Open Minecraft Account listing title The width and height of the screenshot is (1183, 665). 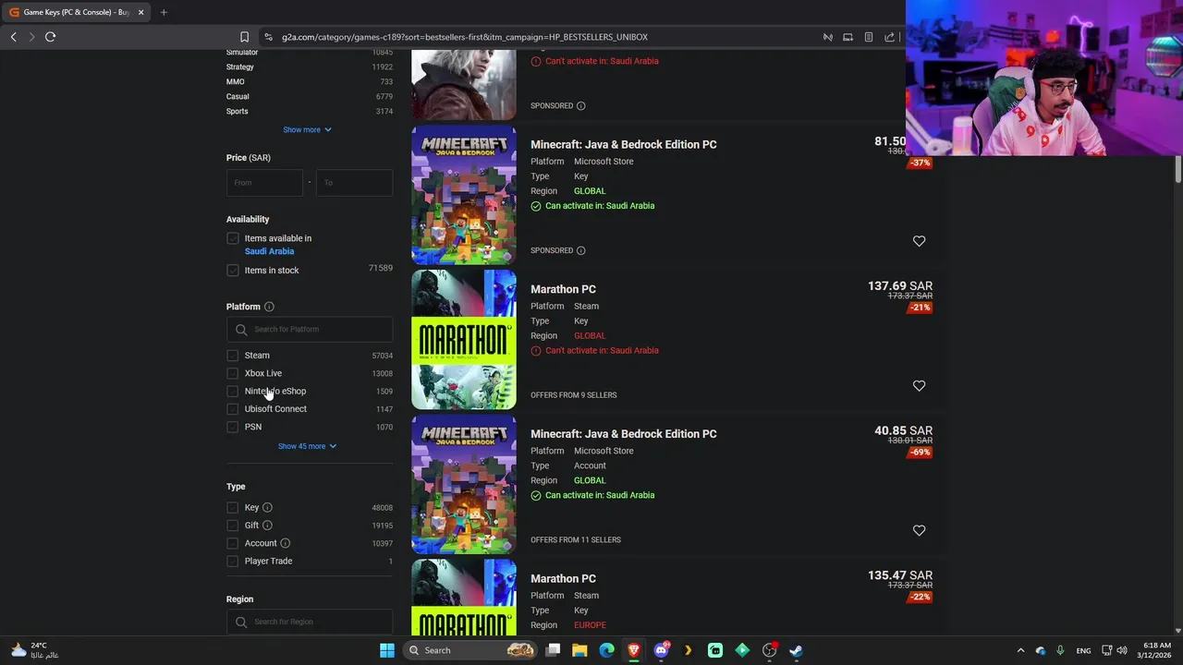pos(624,434)
